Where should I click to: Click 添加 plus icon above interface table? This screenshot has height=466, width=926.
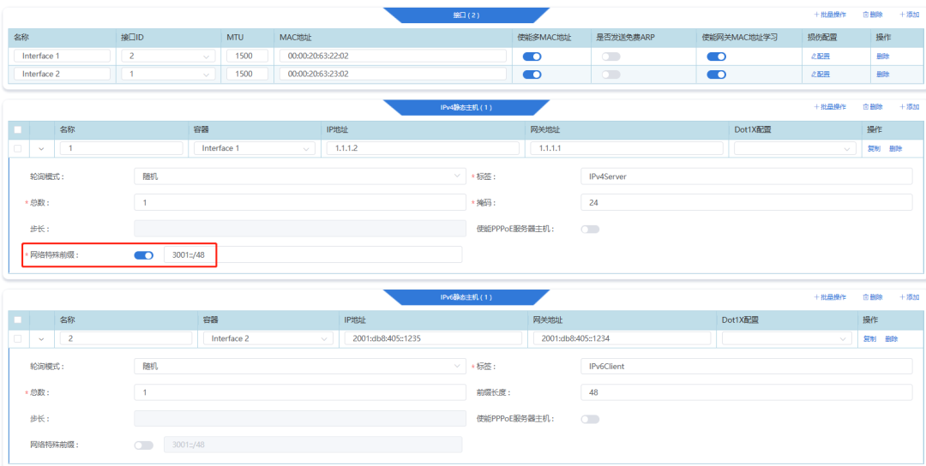[x=903, y=15]
